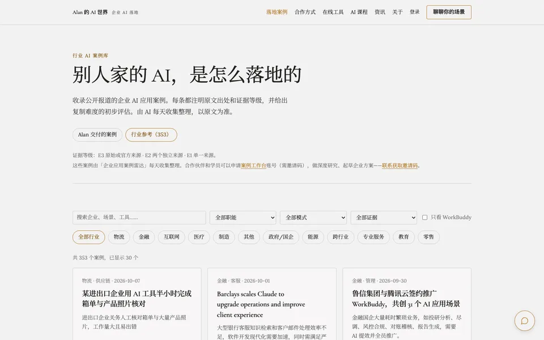Viewport: 544px width, 340px height.
Task: Click the 物流 · 供应链 · 2026-10-07 label
Action: click(111, 280)
